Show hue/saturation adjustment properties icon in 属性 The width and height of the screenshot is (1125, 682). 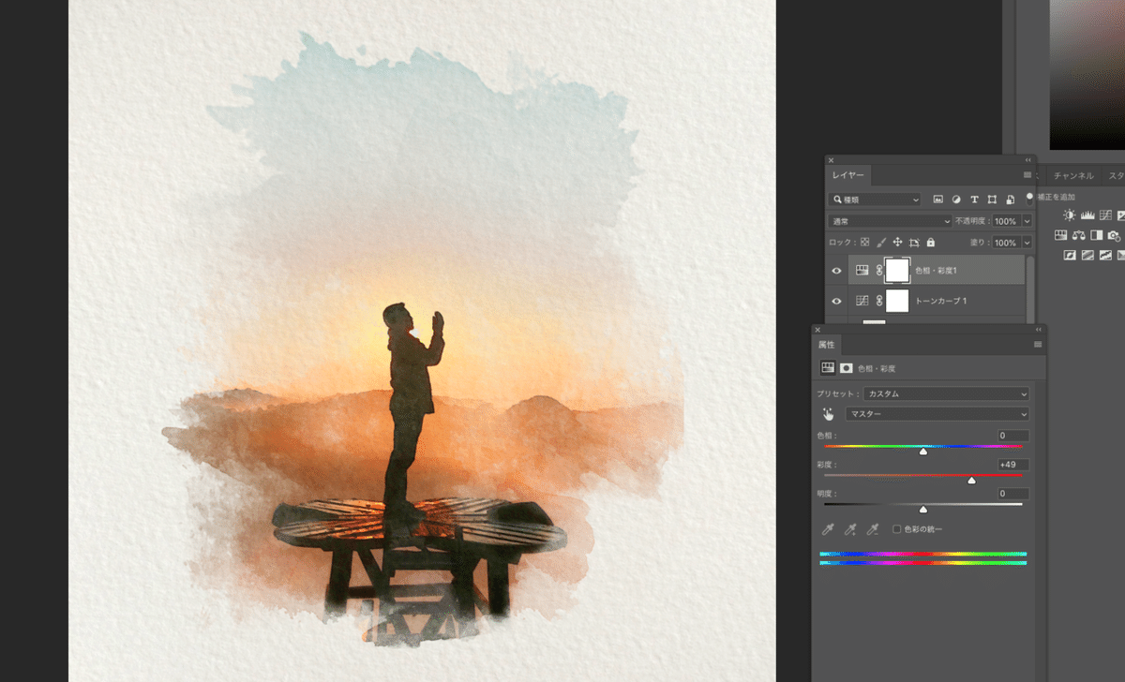828,368
